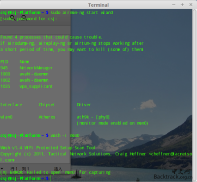
Task: Click PID value 1035
Action: pos(5,86)
